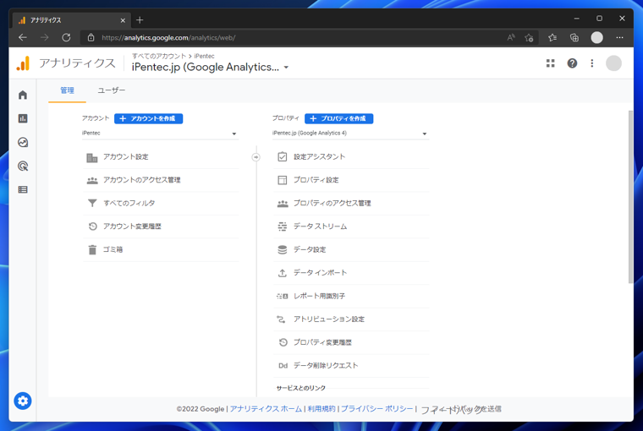
Task: Click the 利用規約 footer link
Action: pos(321,409)
